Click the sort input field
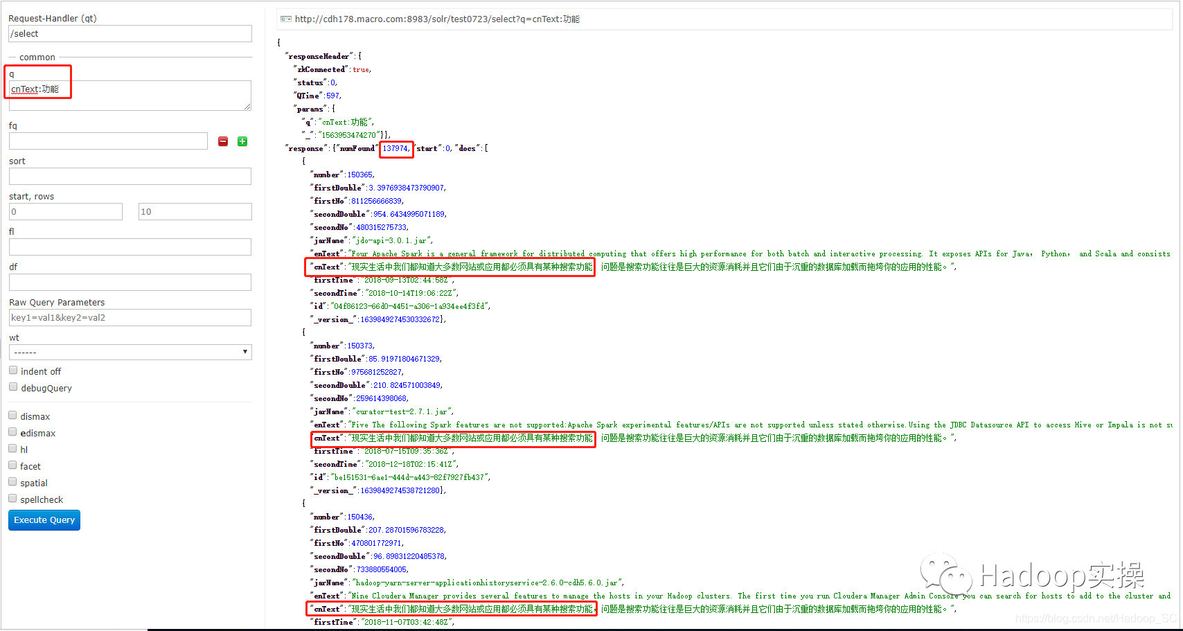This screenshot has height=631, width=1183. tap(130, 177)
